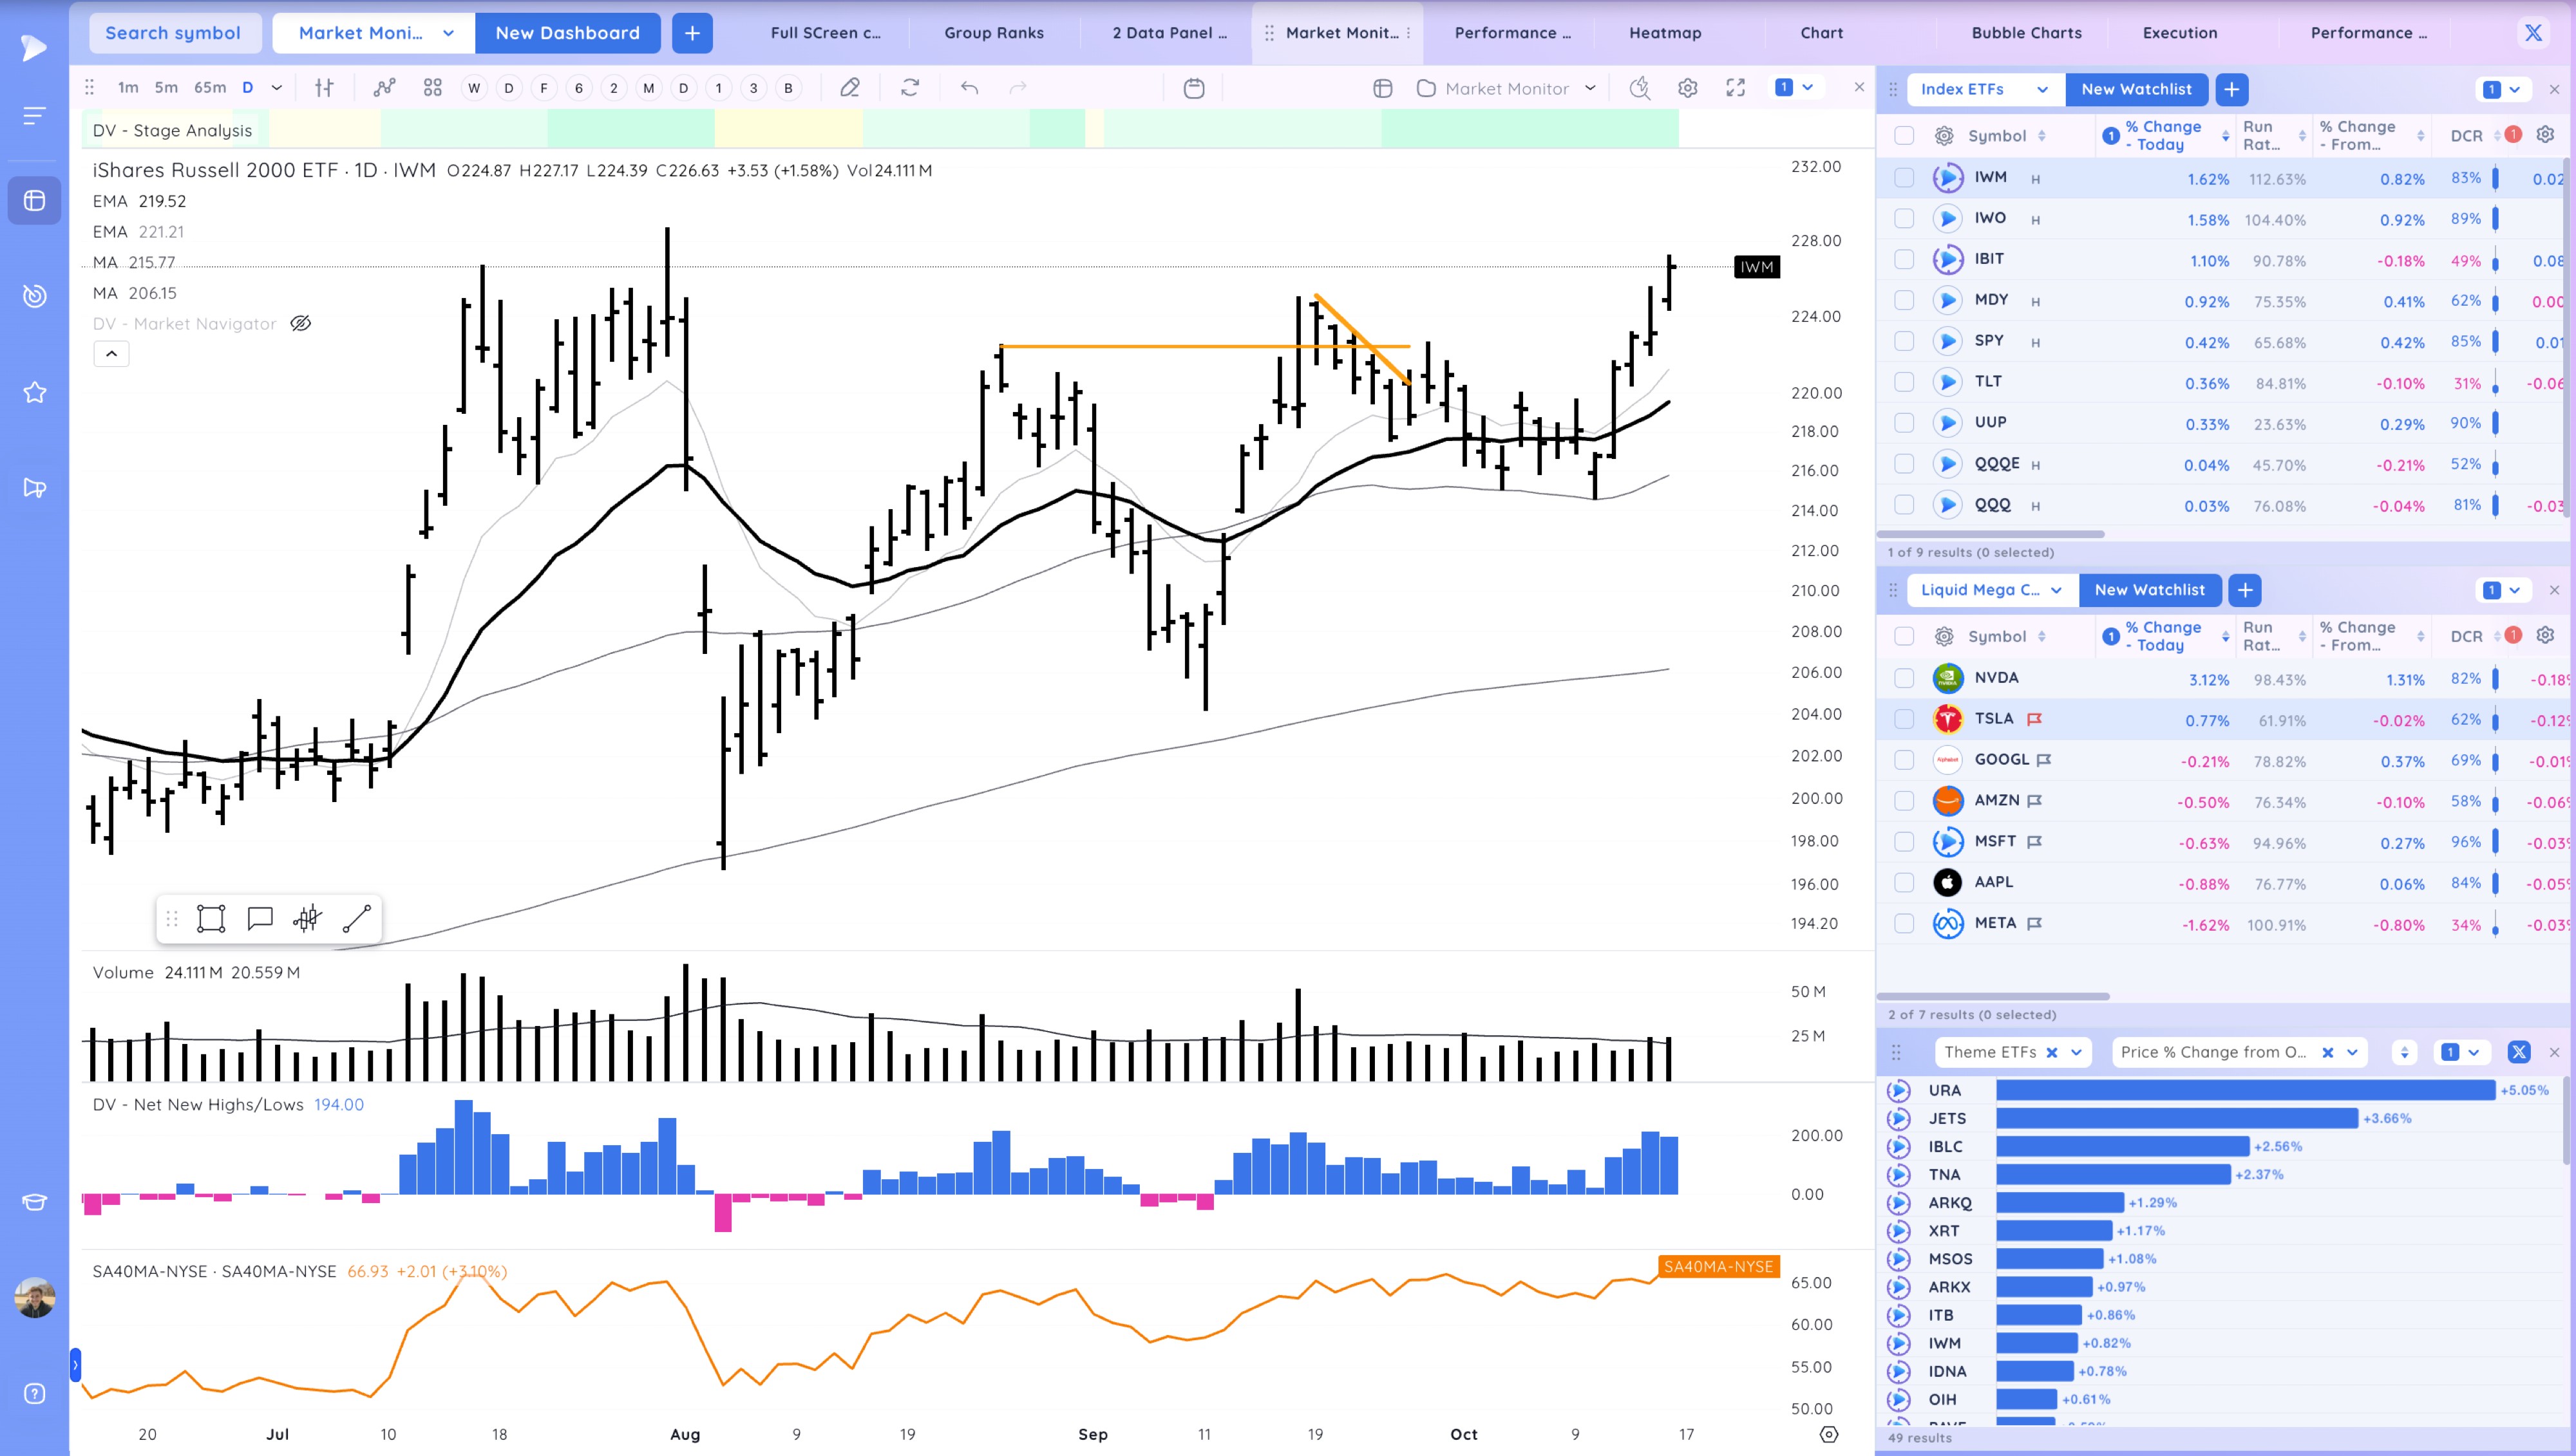Click the rectangle shape drawing tool
Viewport: 2576px width, 1456px height.
211,918
